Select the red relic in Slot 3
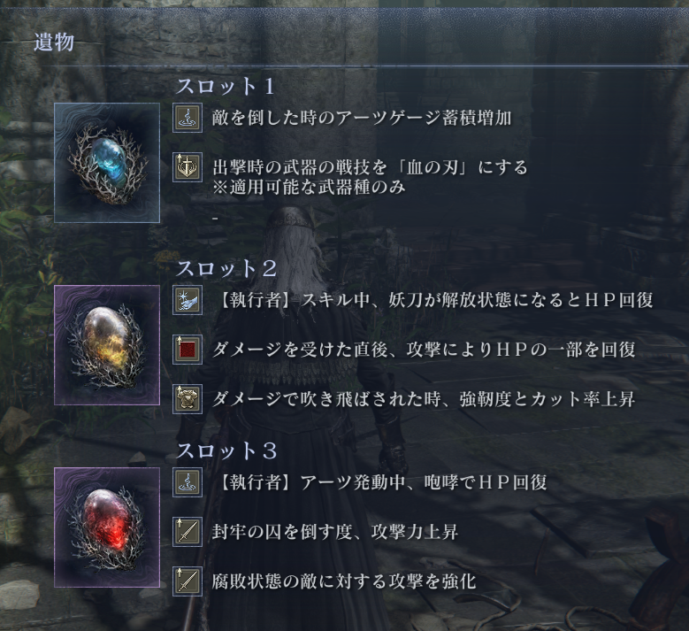This screenshot has width=689, height=631. 107,527
